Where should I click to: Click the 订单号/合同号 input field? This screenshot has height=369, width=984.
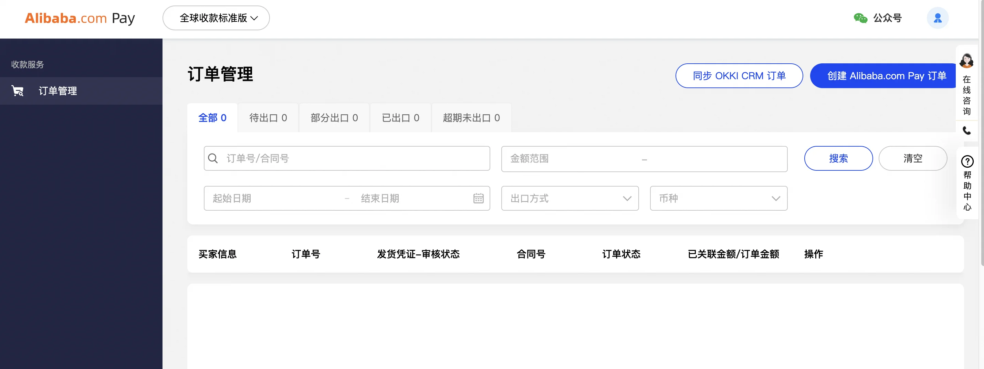[344, 158]
